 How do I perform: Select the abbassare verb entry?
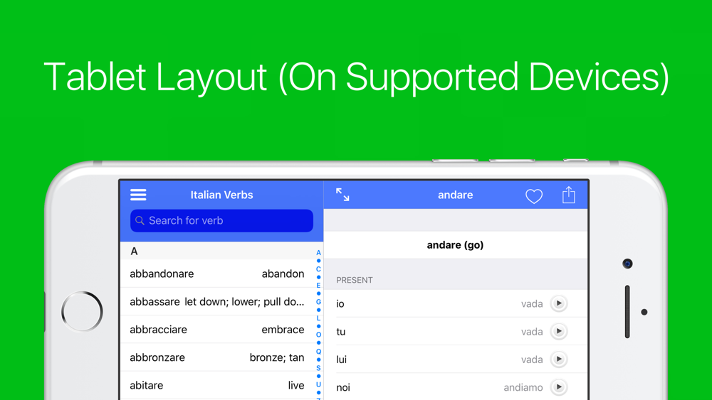click(x=218, y=302)
